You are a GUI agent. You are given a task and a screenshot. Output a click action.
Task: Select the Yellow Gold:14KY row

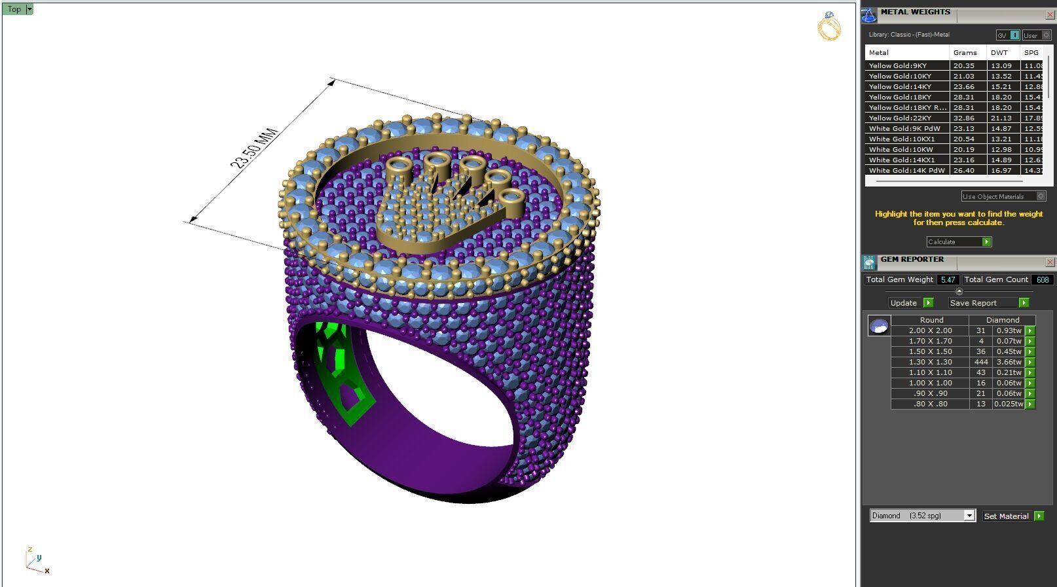coord(955,86)
